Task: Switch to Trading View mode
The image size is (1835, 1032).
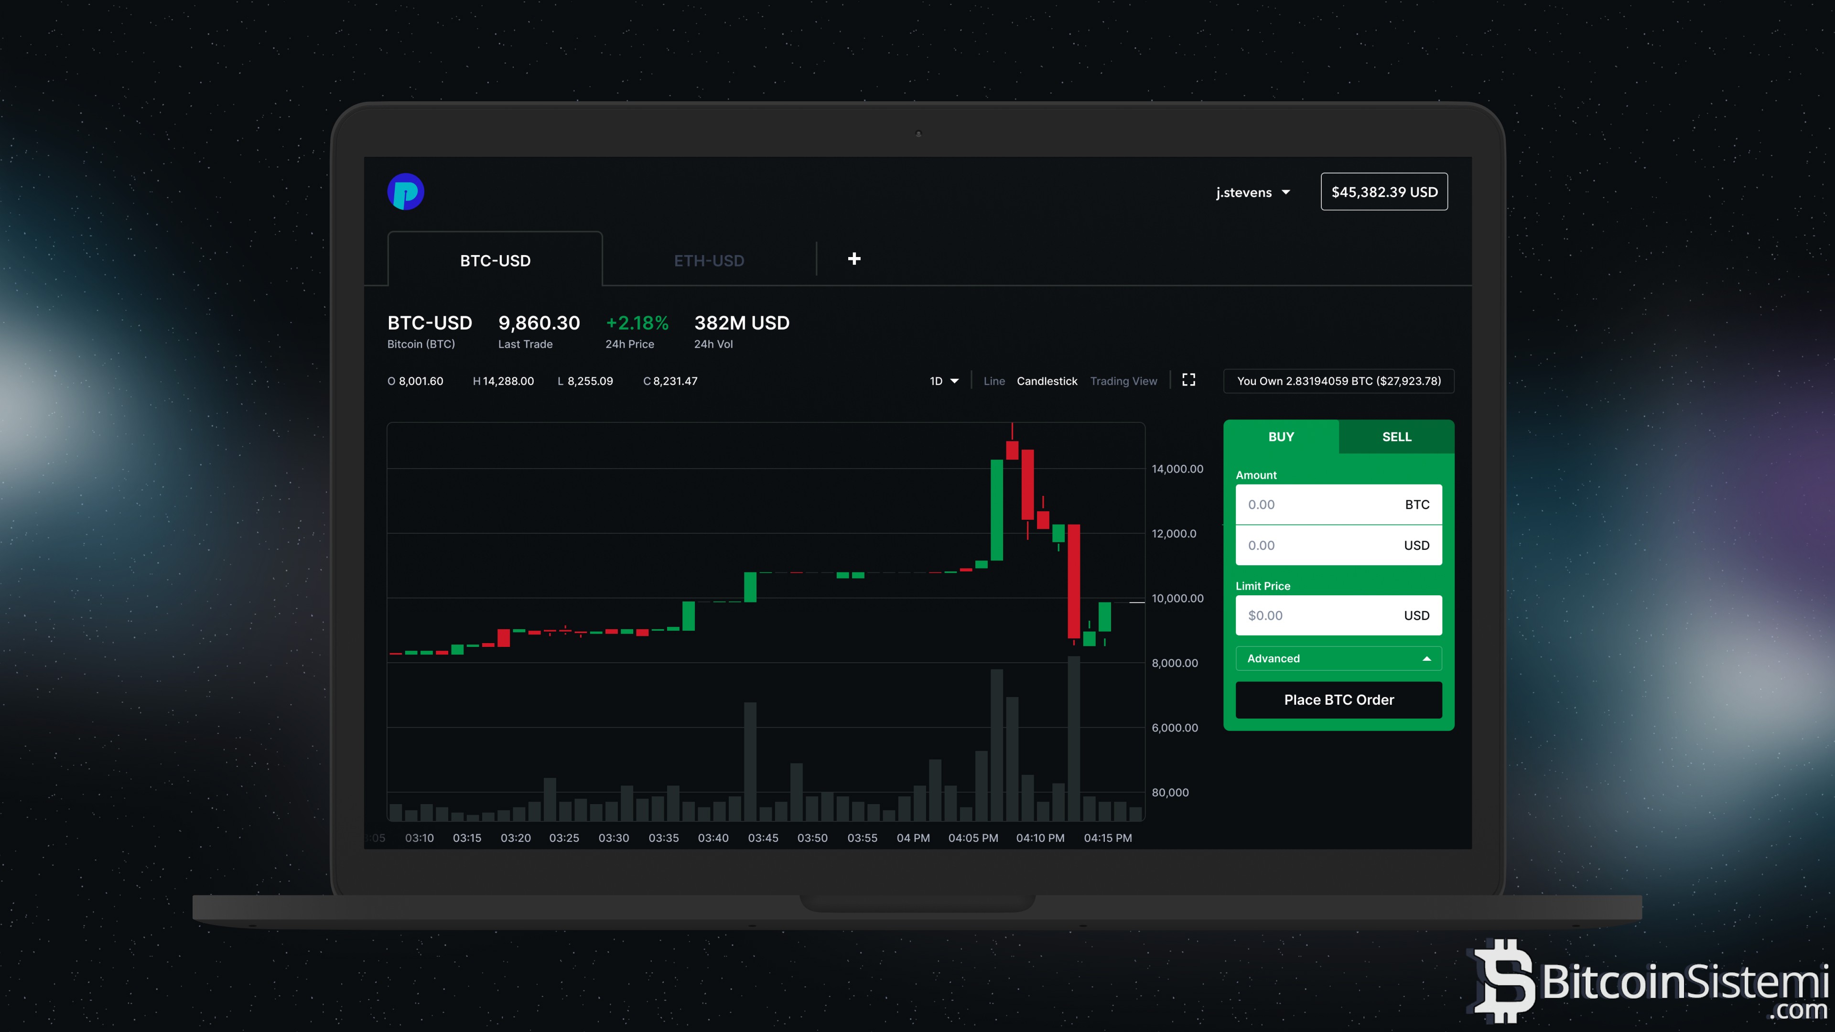Action: [x=1123, y=381]
